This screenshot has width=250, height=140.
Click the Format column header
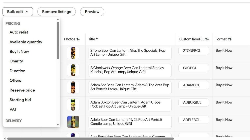coord(221,39)
